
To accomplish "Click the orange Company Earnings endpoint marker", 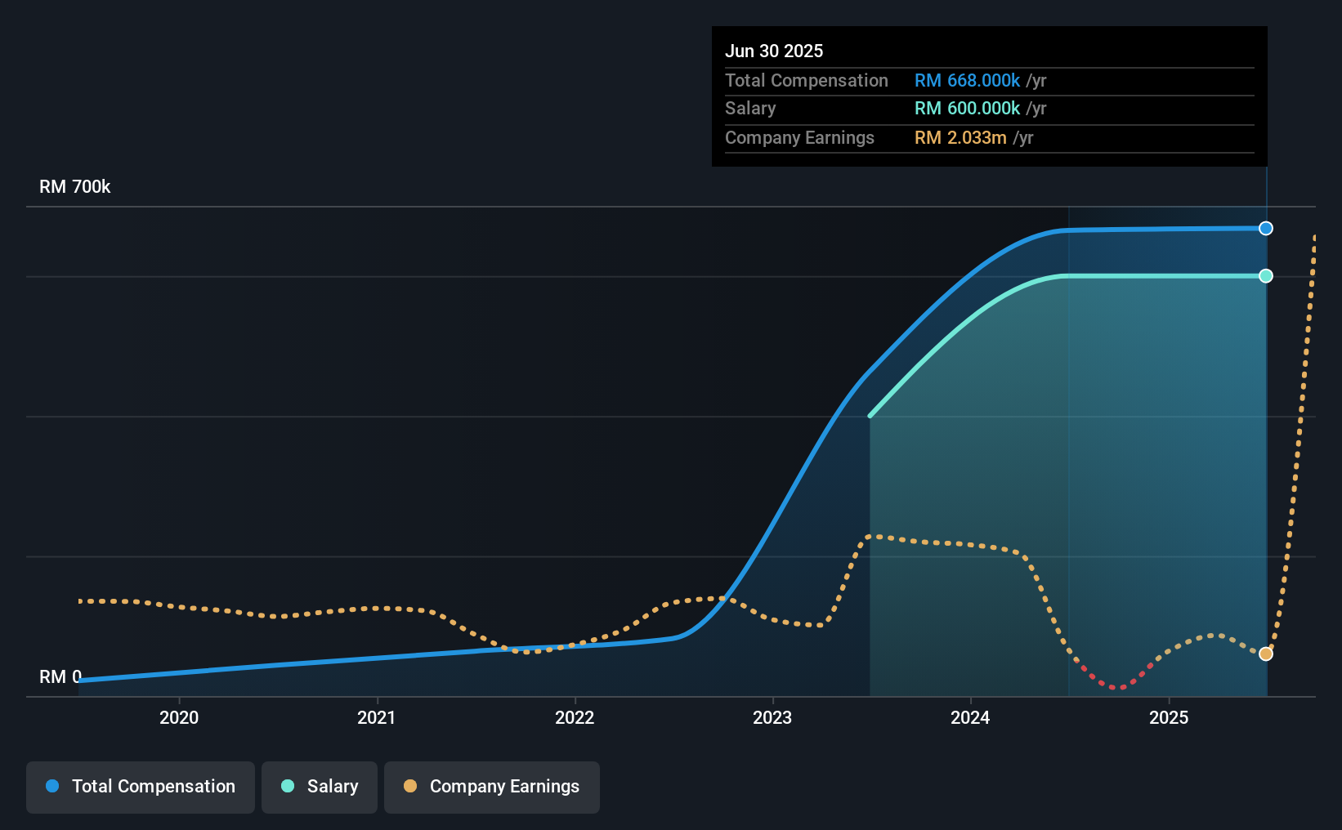I will coord(1266,654).
